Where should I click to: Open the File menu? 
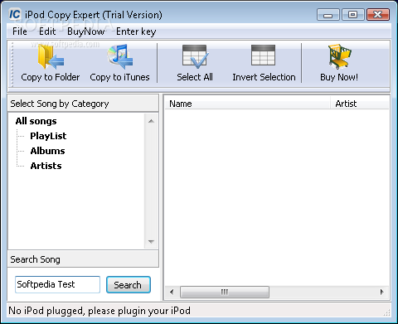pos(20,31)
